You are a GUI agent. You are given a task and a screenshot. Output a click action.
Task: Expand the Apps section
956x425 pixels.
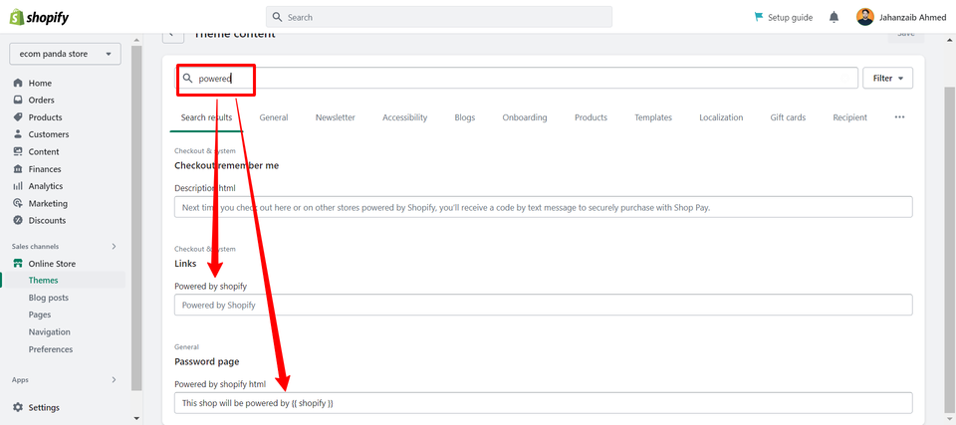[114, 380]
